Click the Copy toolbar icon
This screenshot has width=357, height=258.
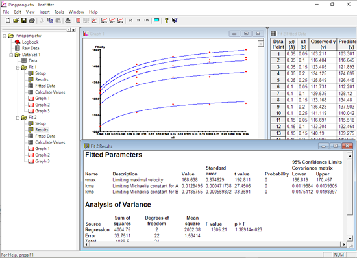coord(50,21)
